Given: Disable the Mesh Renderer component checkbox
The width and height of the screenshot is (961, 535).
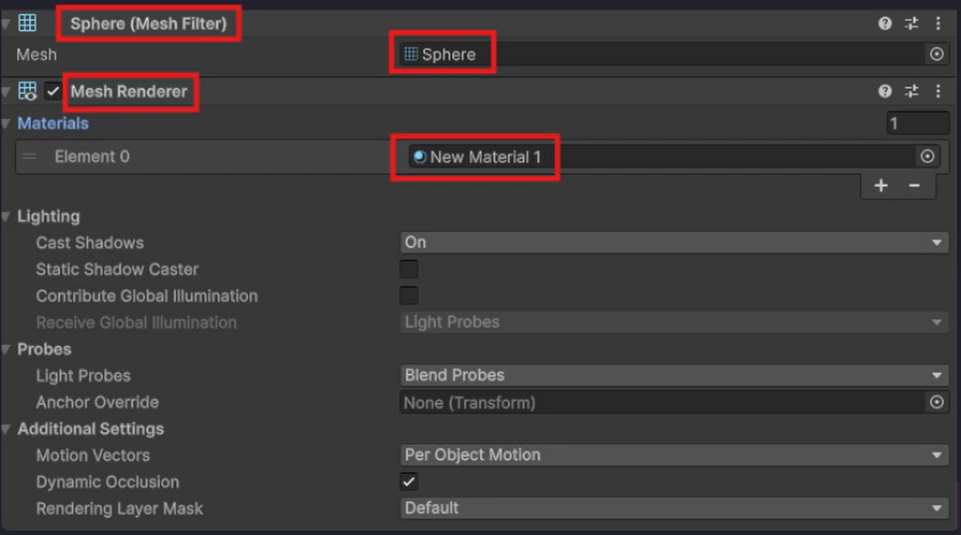Looking at the screenshot, I should tap(53, 91).
